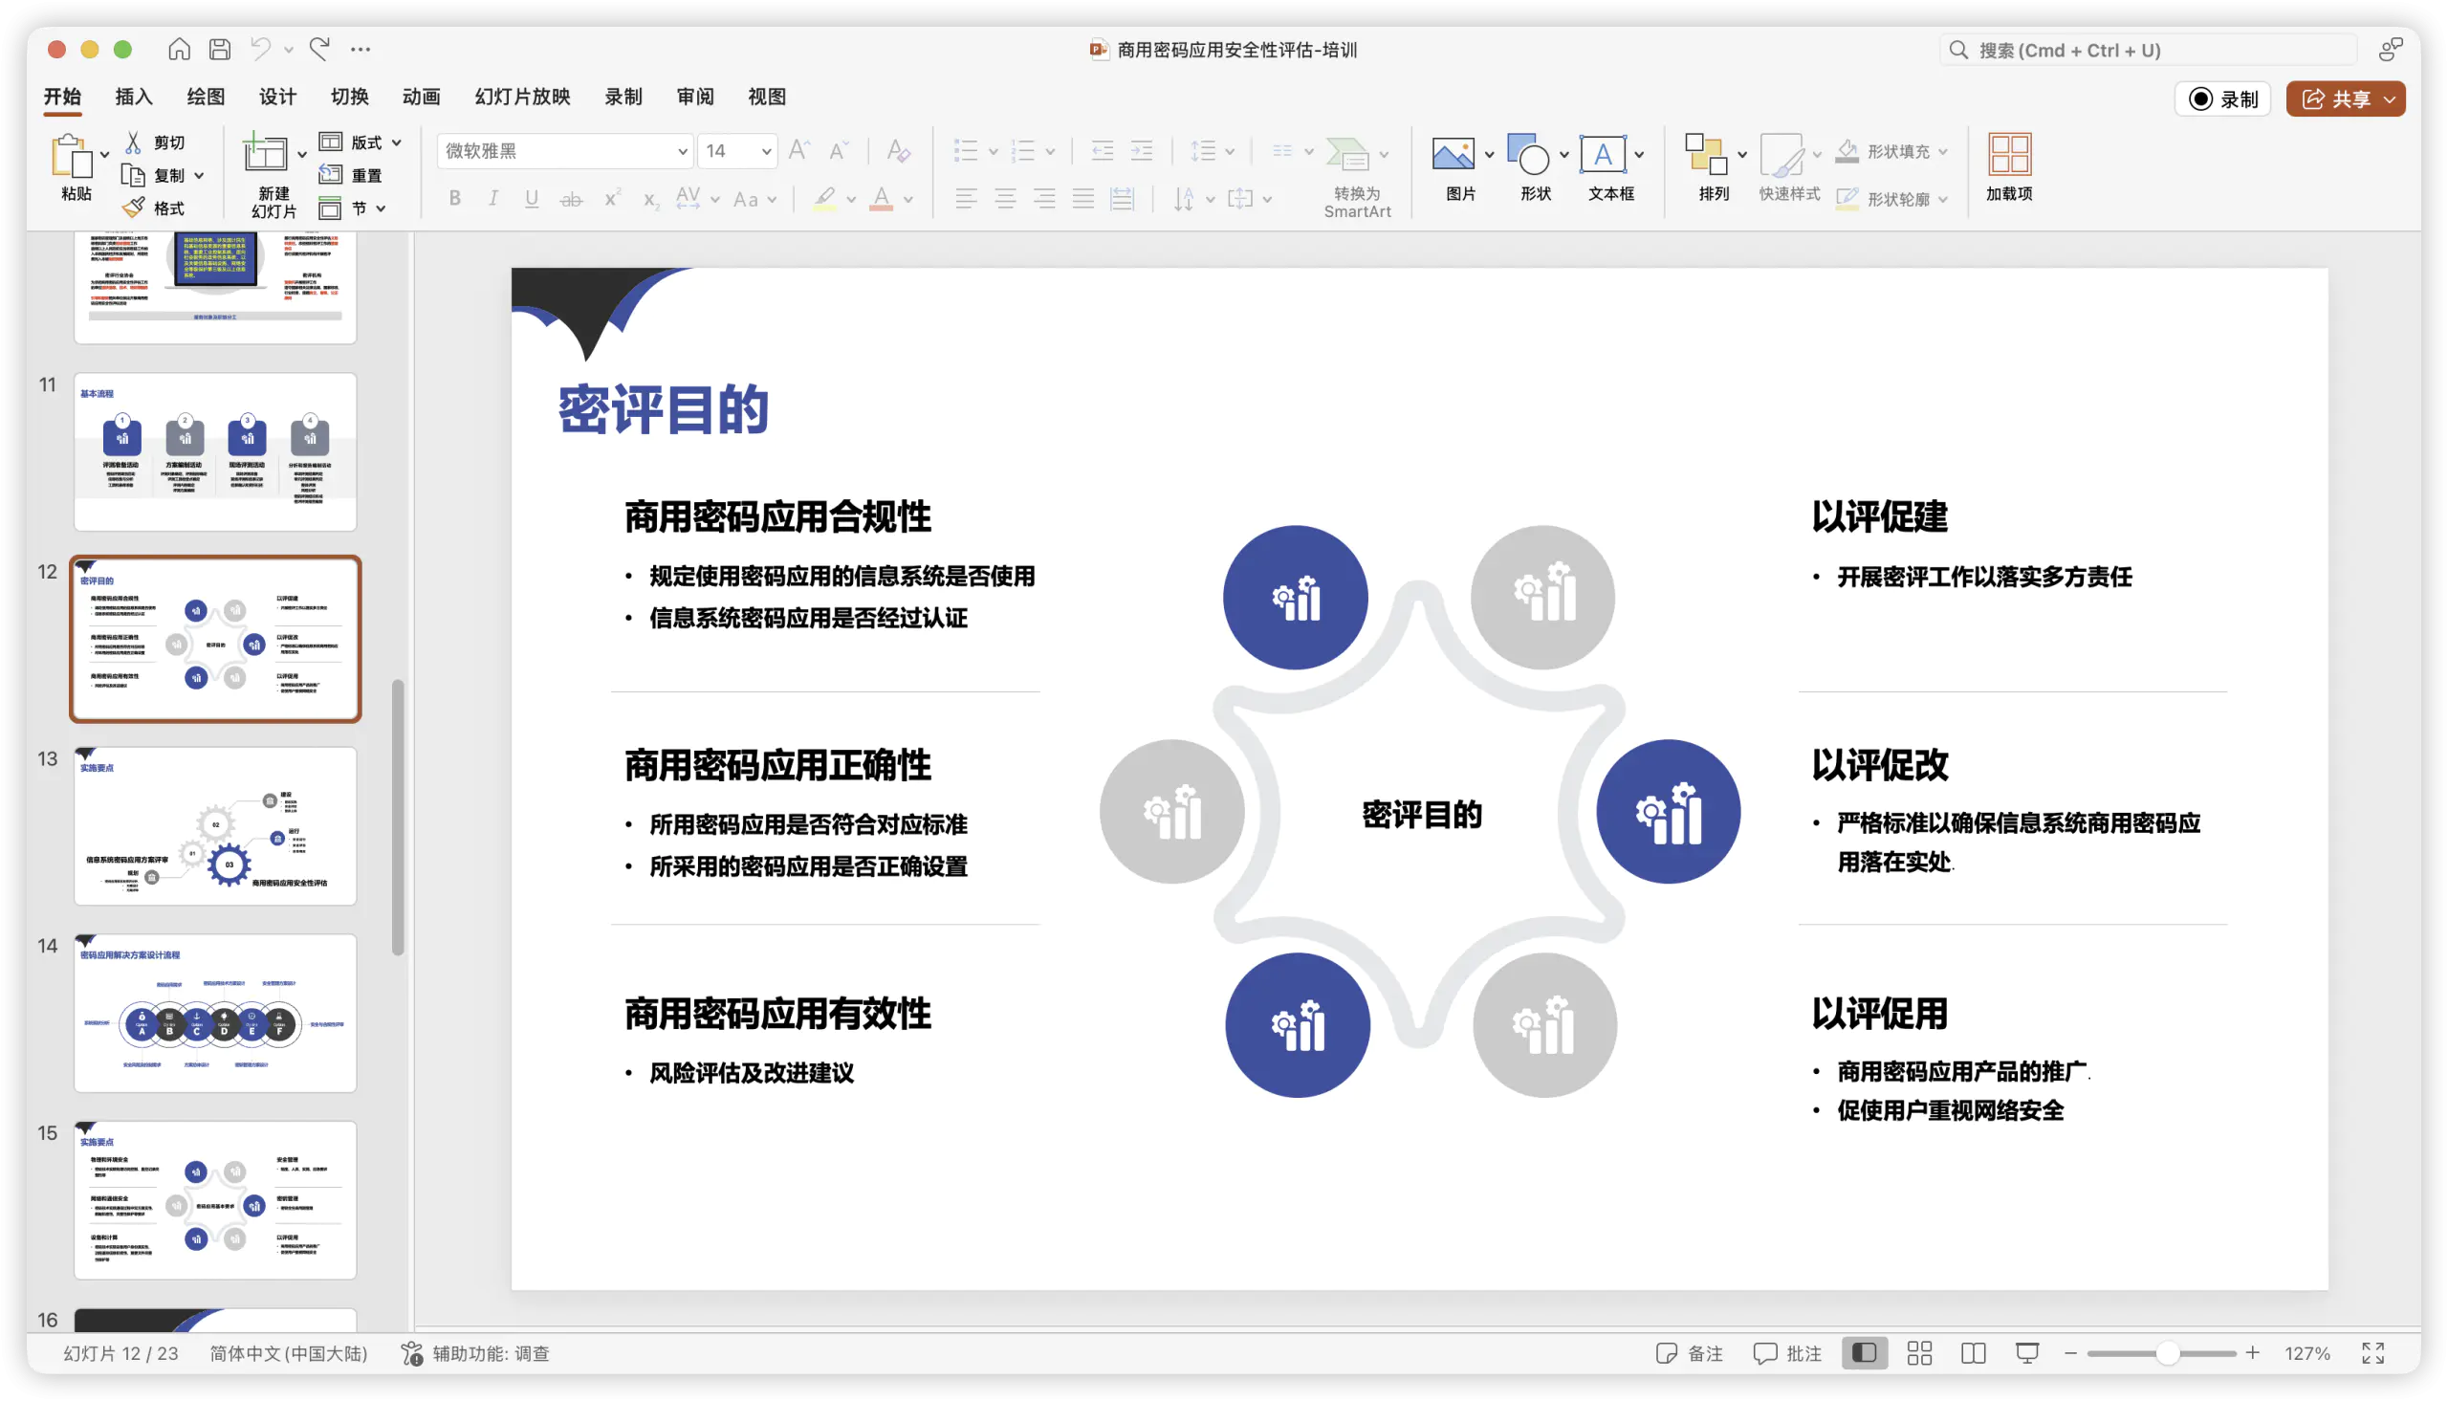Image resolution: width=2448 pixels, height=1401 pixels.
Task: Switch to slide sorter view
Action: [1920, 1353]
